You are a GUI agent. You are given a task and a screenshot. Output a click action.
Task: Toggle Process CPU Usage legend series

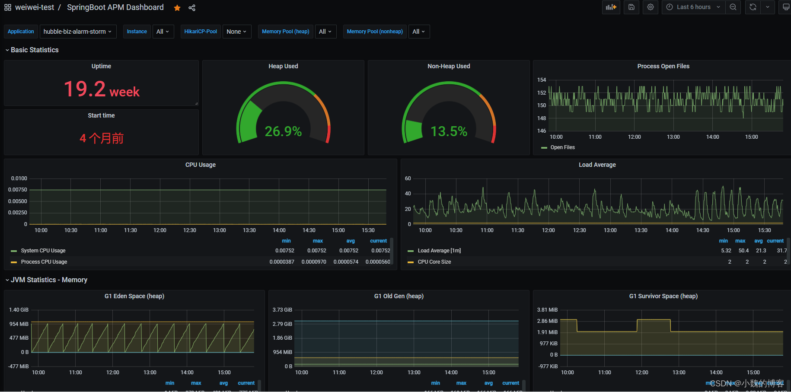(x=44, y=262)
